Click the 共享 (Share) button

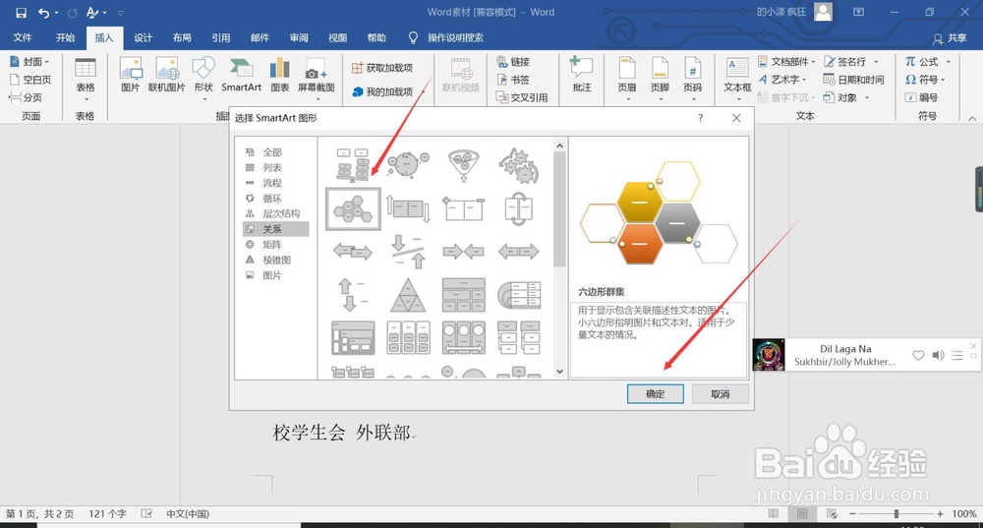(x=950, y=38)
